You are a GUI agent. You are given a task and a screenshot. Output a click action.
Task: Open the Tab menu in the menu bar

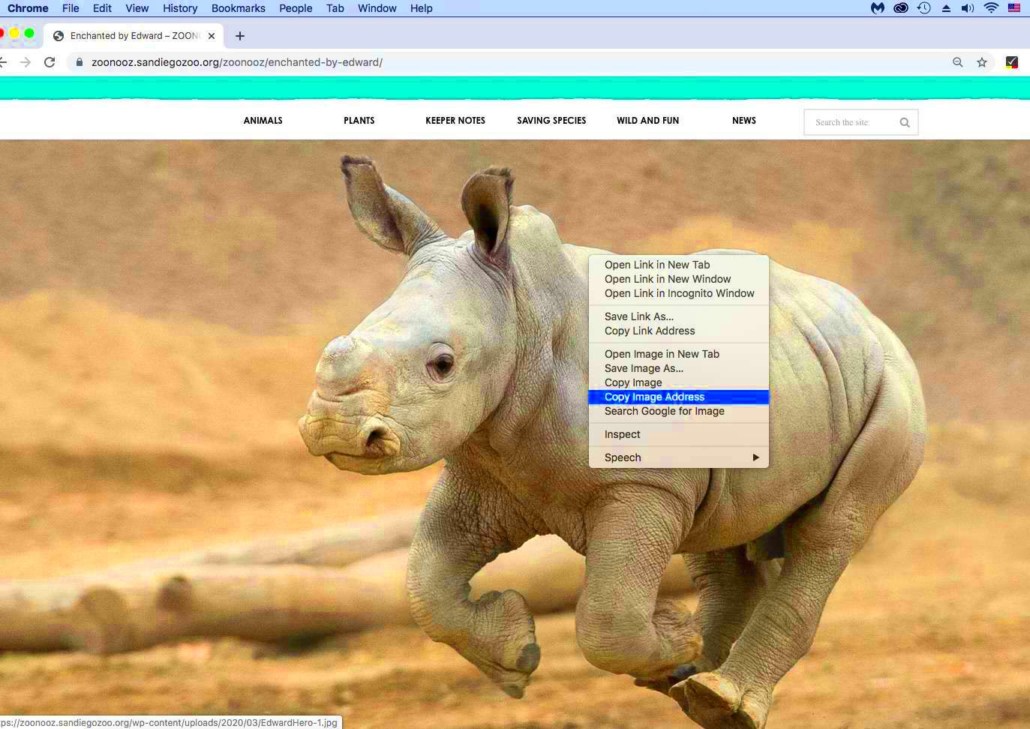tap(335, 8)
